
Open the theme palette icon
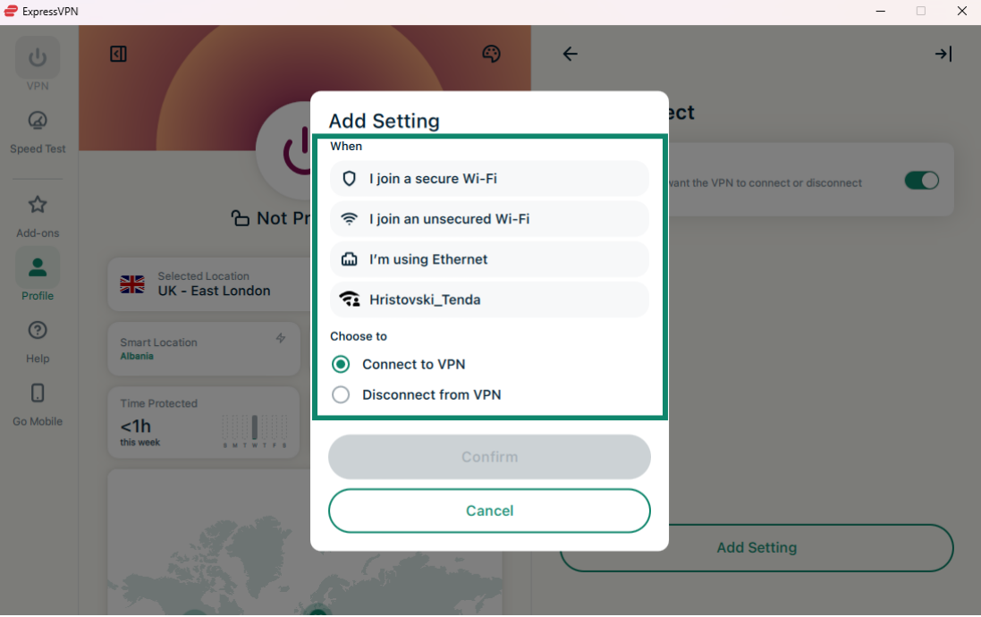pyautogui.click(x=491, y=55)
